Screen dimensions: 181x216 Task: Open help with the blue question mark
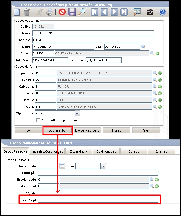coord(163,12)
